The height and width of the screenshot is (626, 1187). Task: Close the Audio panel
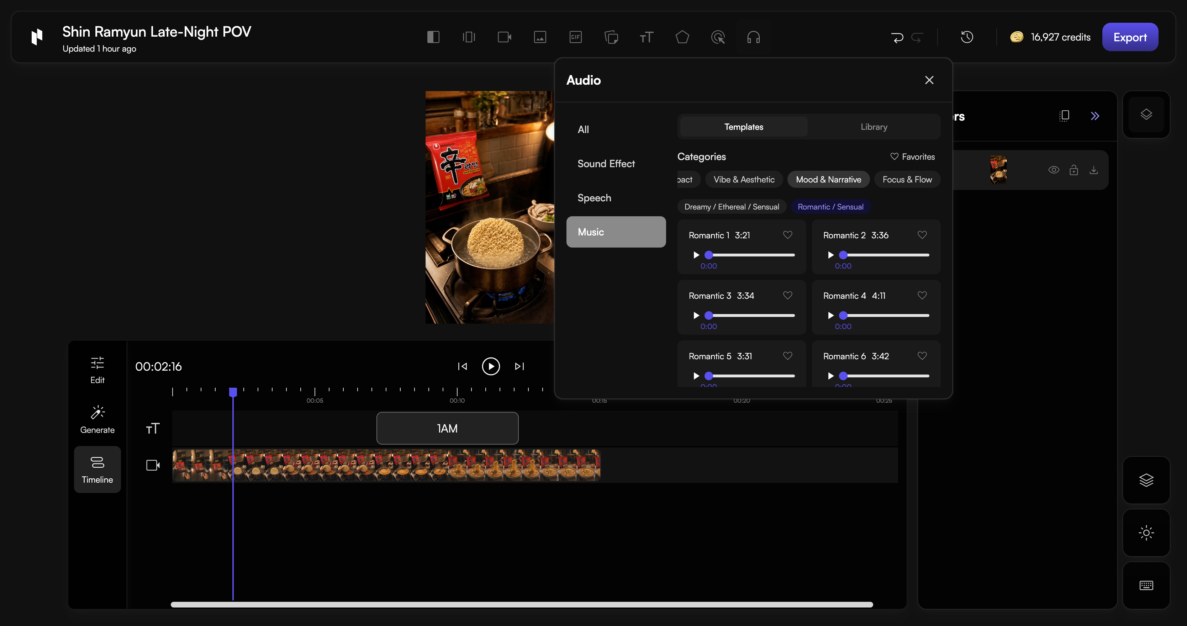tap(929, 80)
